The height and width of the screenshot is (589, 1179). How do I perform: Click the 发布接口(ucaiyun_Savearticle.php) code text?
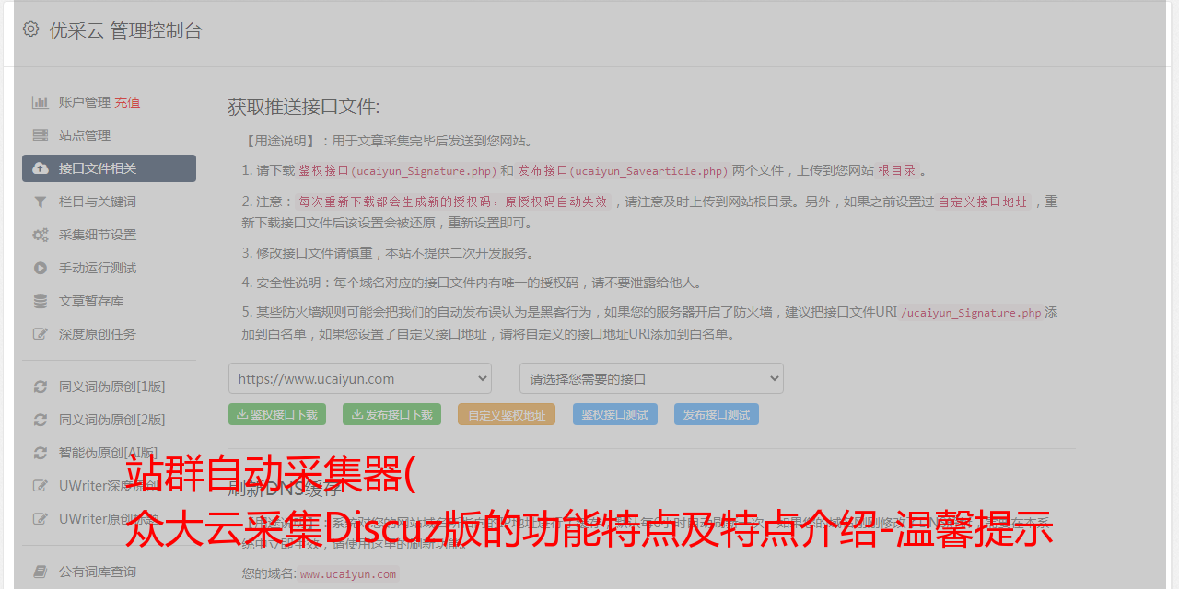point(623,170)
